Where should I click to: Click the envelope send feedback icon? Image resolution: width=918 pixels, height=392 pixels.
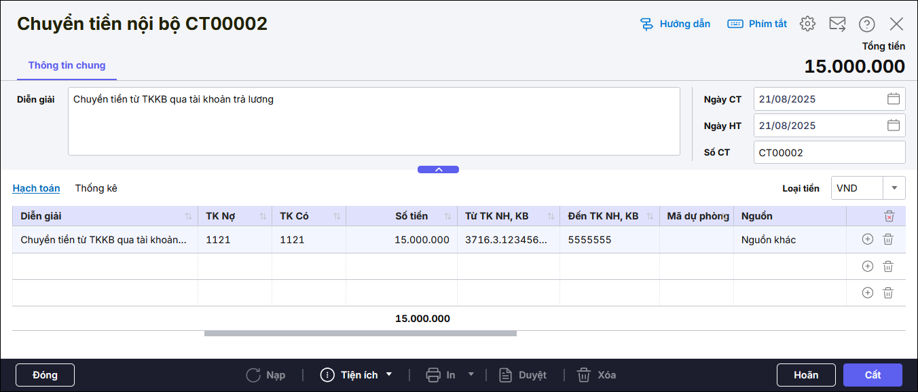[x=837, y=24]
